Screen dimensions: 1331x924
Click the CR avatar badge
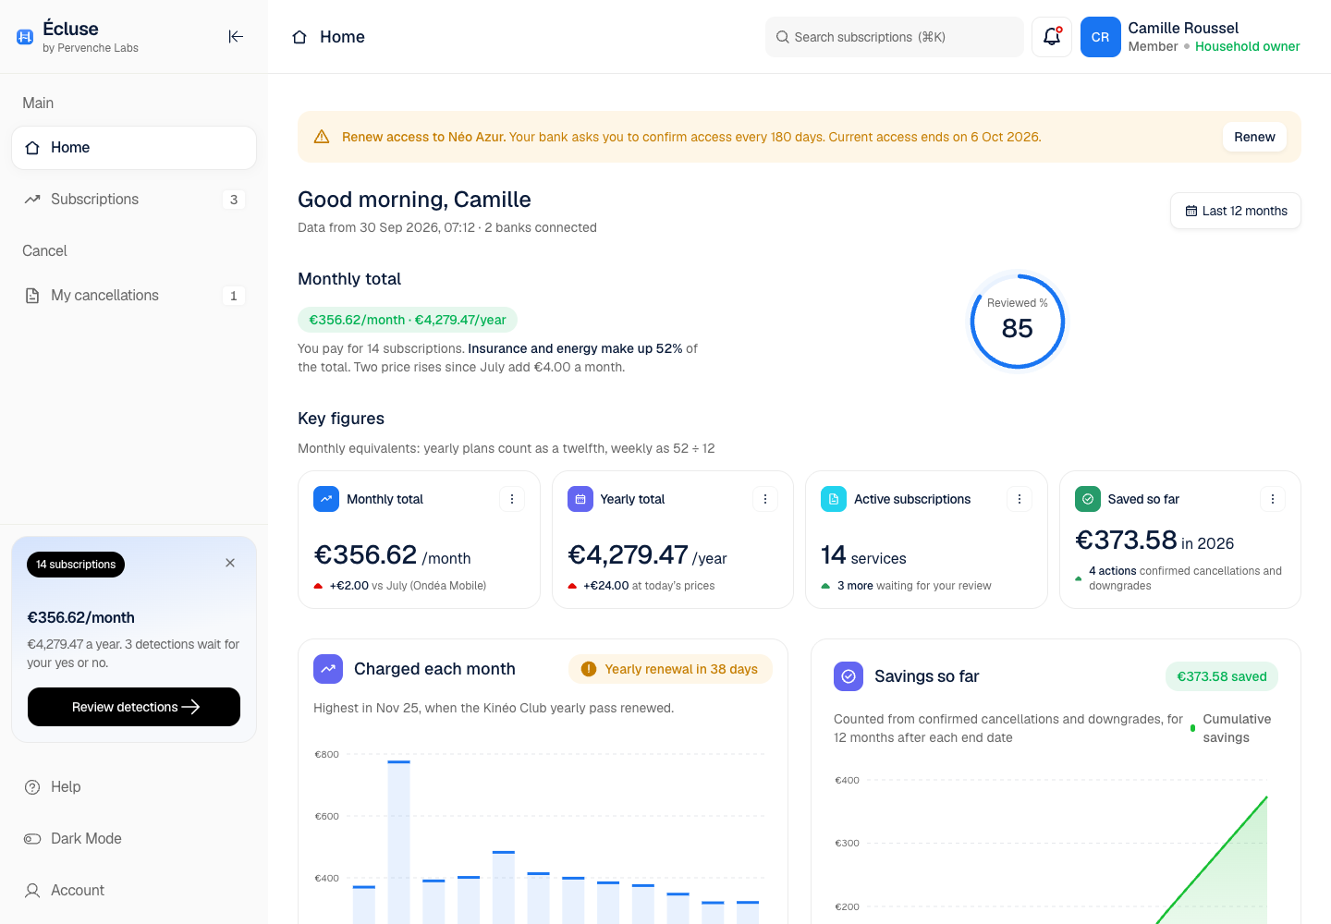1100,37
